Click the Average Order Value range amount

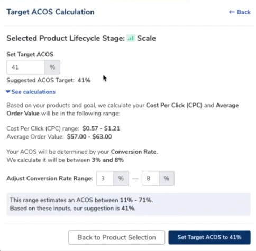pyautogui.click(x=89, y=136)
